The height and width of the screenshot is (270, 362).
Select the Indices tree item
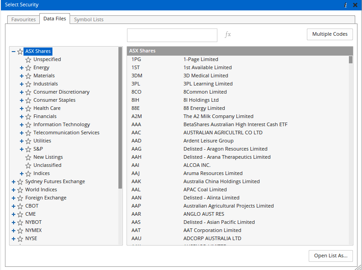tap(42, 173)
